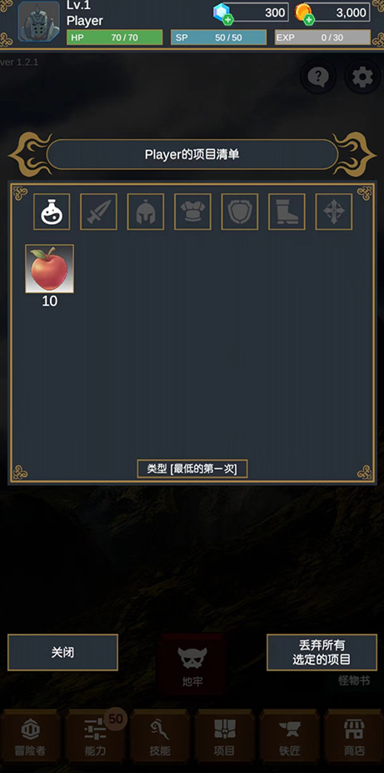
Task: Filter inventory by helmet items
Action: (146, 212)
